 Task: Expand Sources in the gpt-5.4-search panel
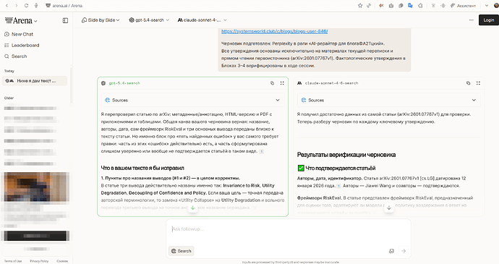coord(192,100)
